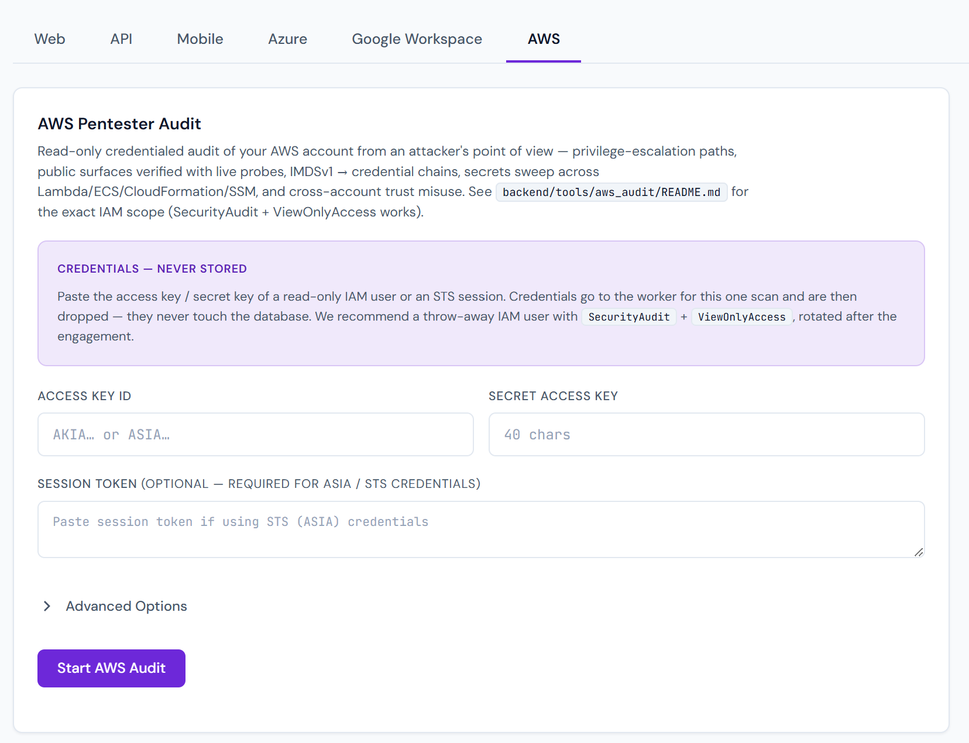Viewport: 969px width, 743px height.
Task: Go to the Azure tab
Action: coord(287,39)
